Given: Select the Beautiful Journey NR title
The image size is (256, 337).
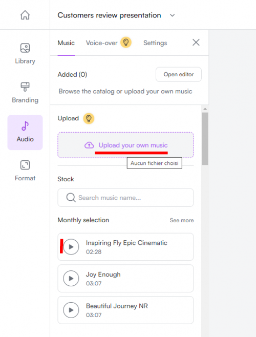Looking at the screenshot, I should [117, 306].
